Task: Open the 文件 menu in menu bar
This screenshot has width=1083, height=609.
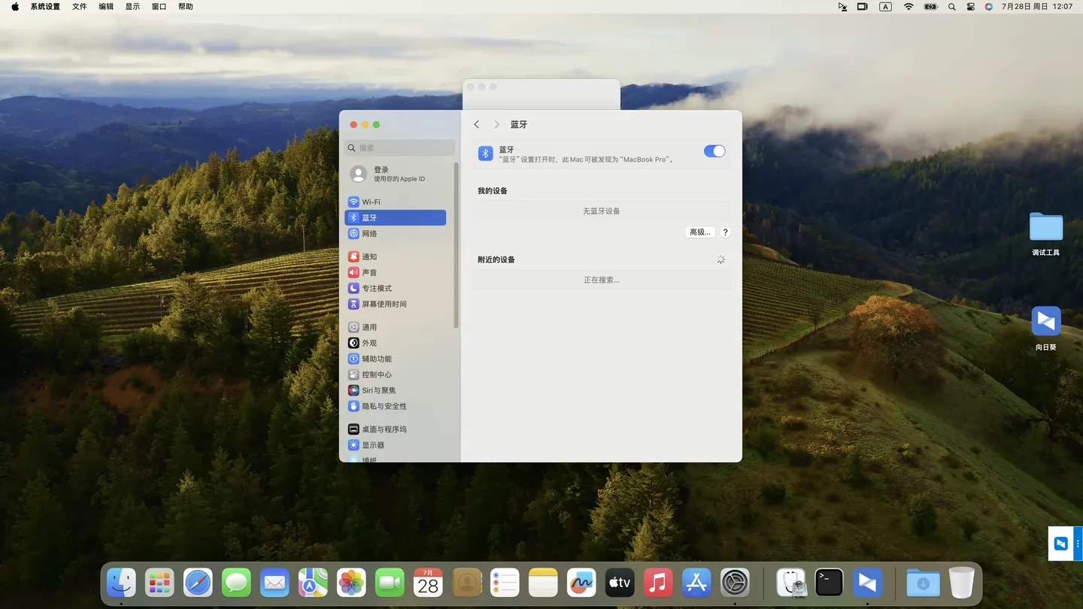Action: coord(79,7)
